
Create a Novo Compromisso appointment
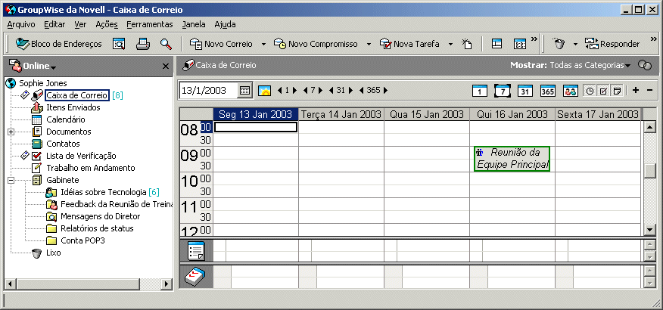(x=316, y=44)
